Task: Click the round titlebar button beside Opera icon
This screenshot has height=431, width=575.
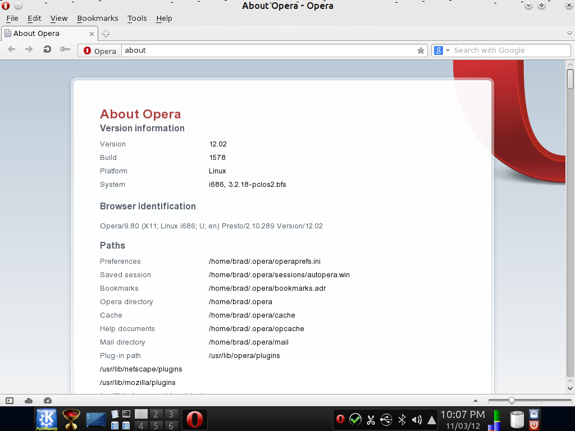Action: (18, 6)
